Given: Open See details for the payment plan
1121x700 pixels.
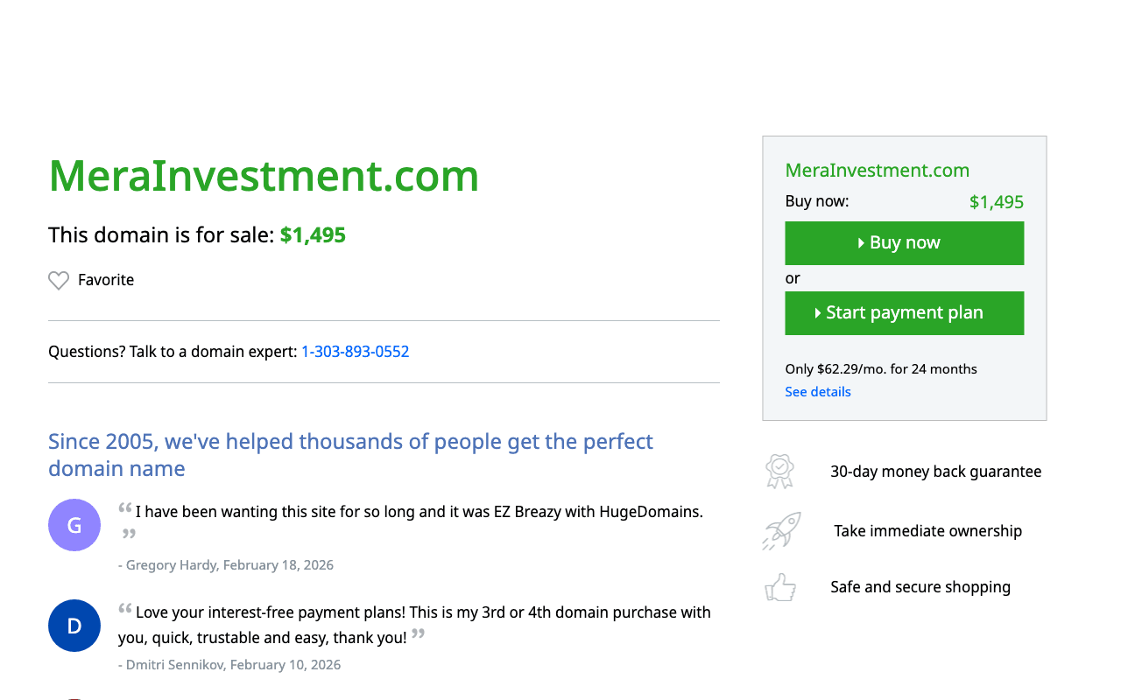Looking at the screenshot, I should point(817,391).
